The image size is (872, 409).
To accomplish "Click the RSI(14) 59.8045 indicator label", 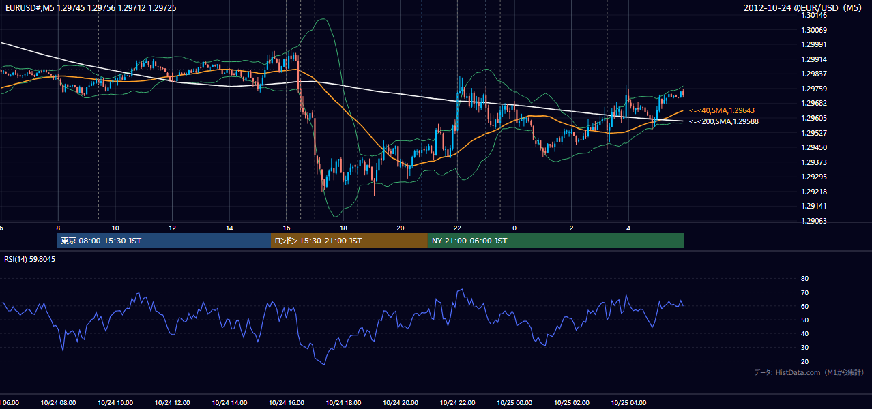I will (x=30, y=259).
